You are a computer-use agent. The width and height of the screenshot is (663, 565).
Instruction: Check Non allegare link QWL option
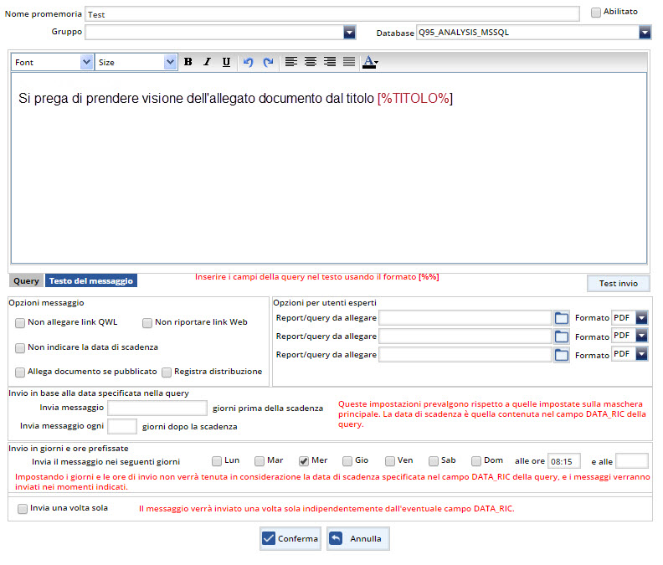[20, 323]
